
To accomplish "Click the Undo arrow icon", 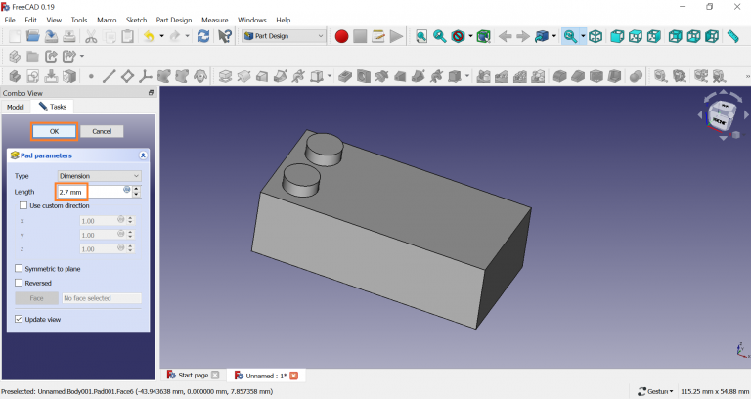I will 149,36.
